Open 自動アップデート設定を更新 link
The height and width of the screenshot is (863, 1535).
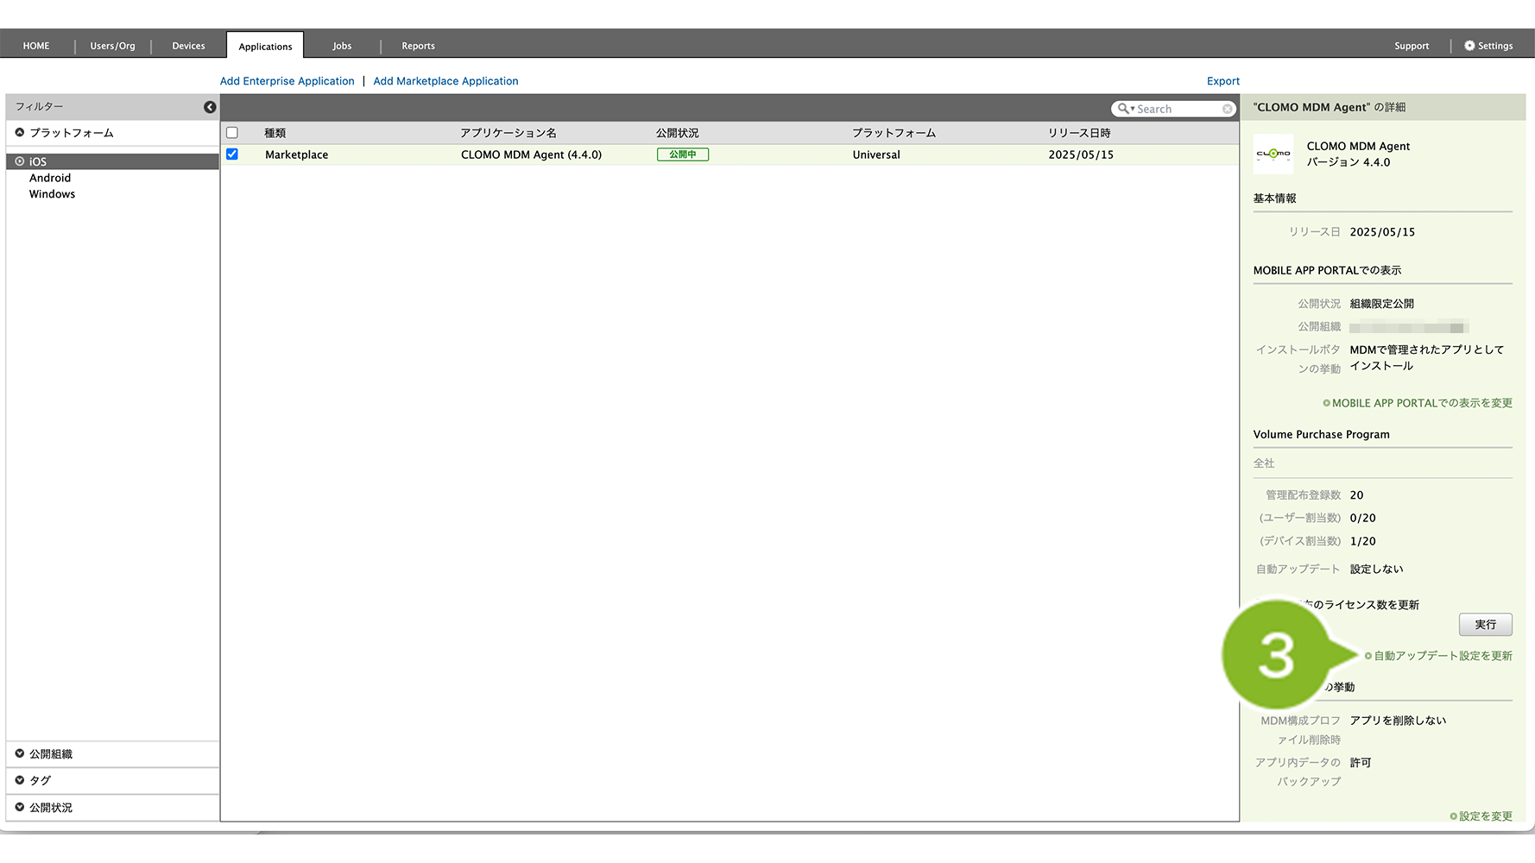(x=1442, y=656)
